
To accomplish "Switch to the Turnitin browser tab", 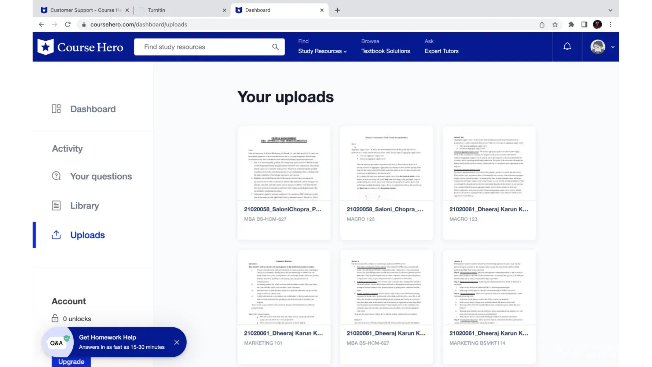I will 182,10.
